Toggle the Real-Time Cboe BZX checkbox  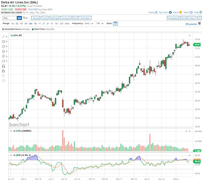point(33,29)
